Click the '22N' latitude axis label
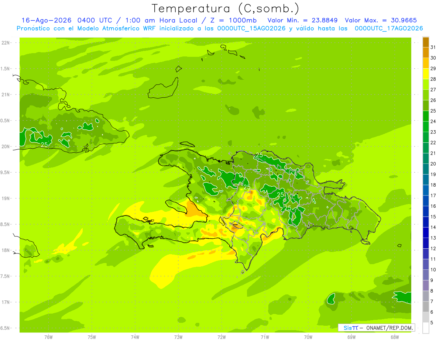 [x=6, y=43]
